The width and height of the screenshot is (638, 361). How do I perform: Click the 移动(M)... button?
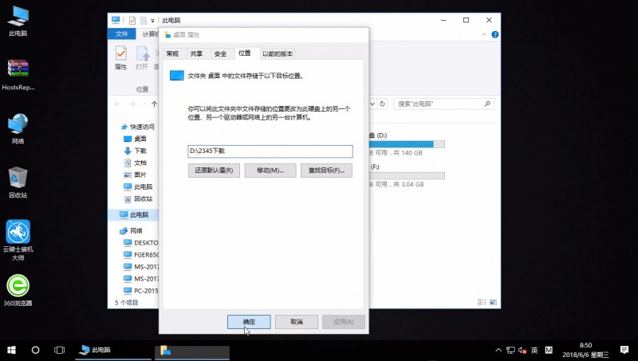[270, 171]
